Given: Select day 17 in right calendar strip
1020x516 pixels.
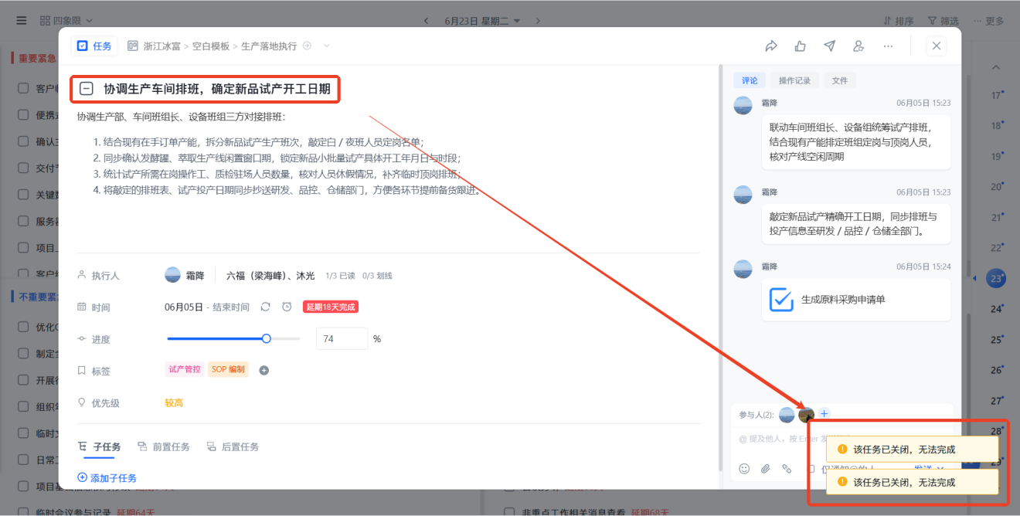Looking at the screenshot, I should coord(996,96).
